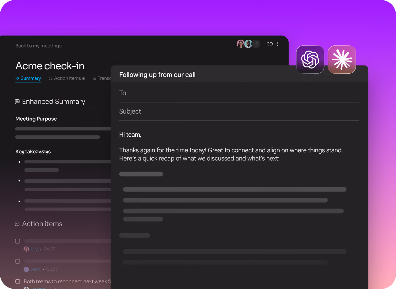Image resolution: width=396 pixels, height=289 pixels.
Task: Focus the To recipient field
Action: tap(239, 93)
